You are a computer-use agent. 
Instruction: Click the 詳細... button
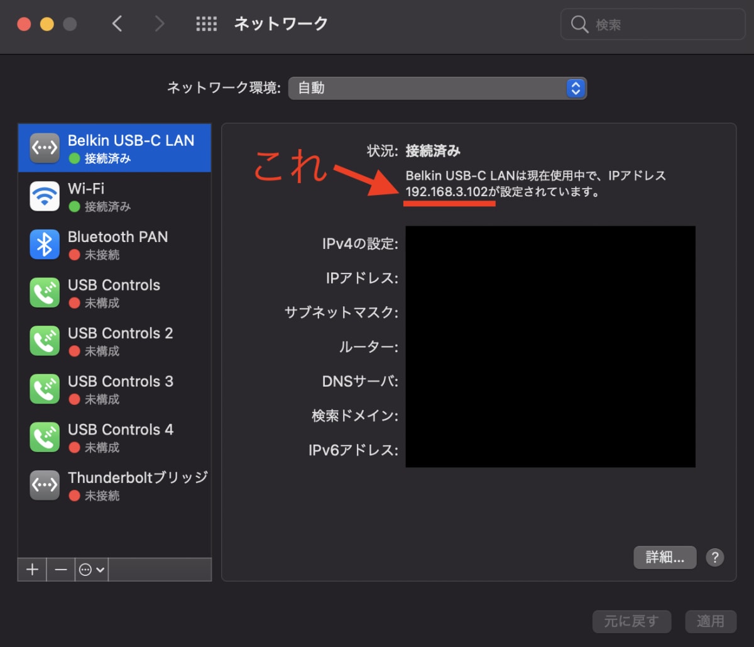665,557
